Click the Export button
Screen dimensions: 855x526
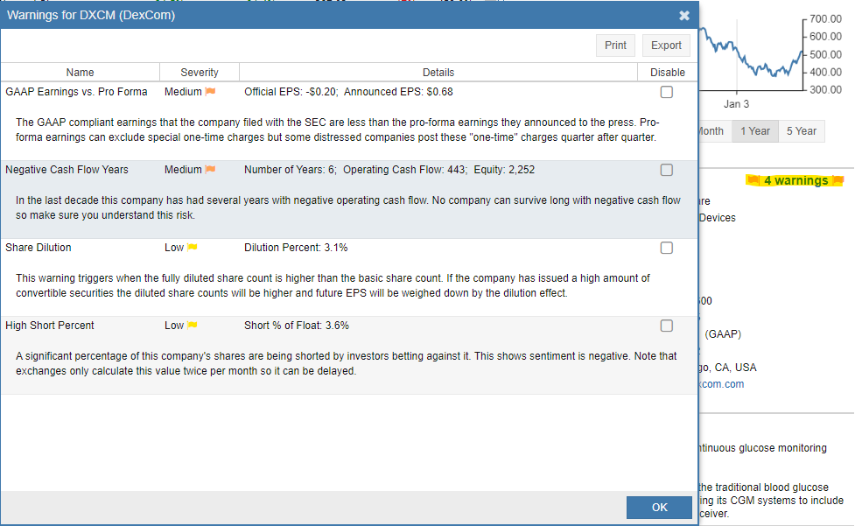point(666,46)
